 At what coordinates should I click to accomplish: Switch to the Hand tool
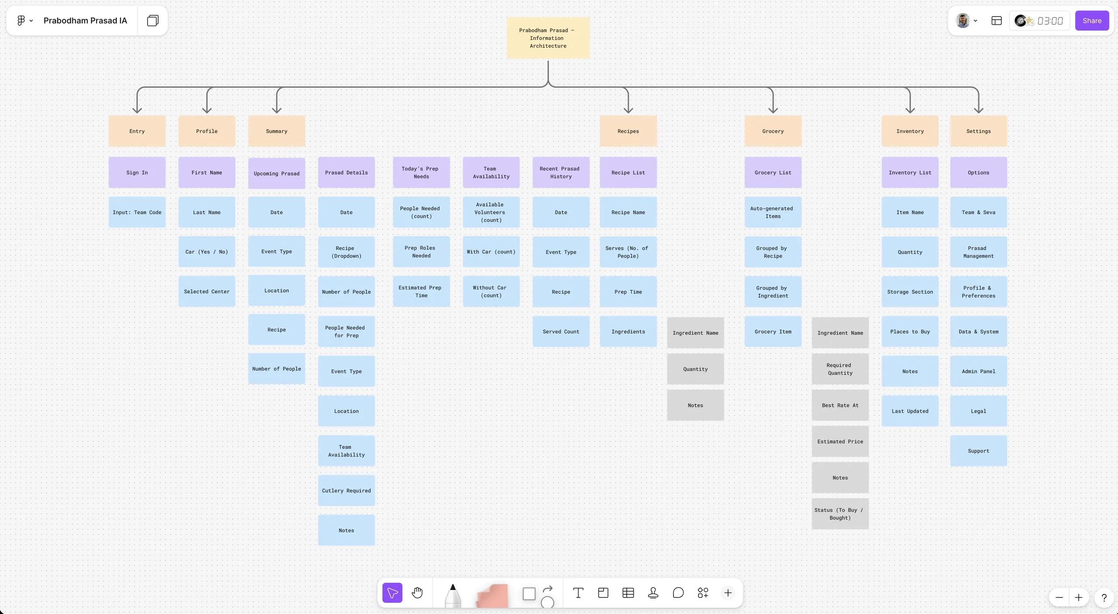[417, 593]
